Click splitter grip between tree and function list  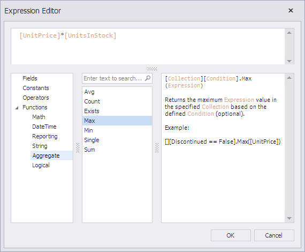click(78, 148)
